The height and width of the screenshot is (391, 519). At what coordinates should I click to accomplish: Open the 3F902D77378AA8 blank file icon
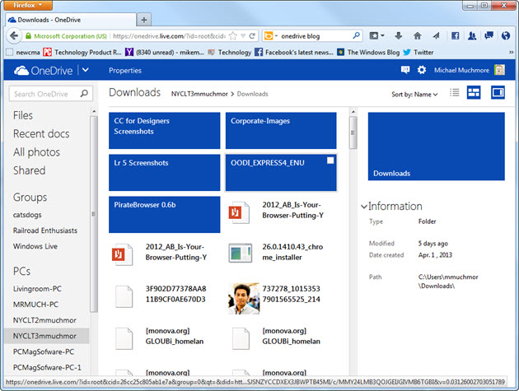[124, 296]
